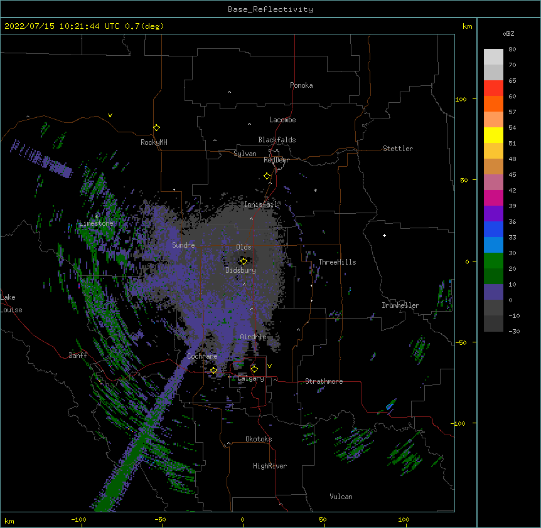Viewport: 541px width, 528px height.
Task: Click the Okotoks label
Action: 259,439
